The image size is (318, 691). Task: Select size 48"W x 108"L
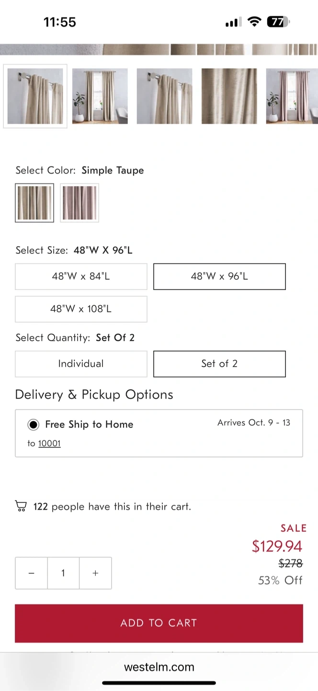click(x=81, y=309)
